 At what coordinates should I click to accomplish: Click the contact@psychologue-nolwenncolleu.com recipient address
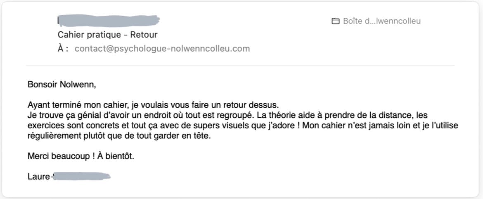pyautogui.click(x=162, y=49)
